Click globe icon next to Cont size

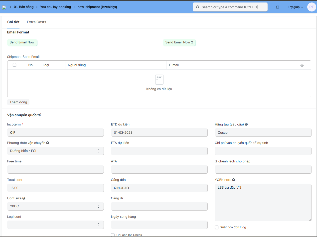click(x=24, y=198)
